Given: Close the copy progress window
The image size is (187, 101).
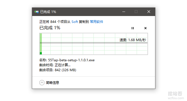Looking at the screenshot, I should coord(149,12).
